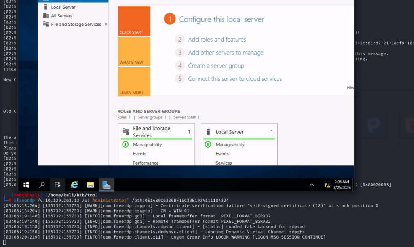Open the taskbar search magnifier
The width and height of the screenshot is (414, 247).
pyautogui.click(x=42, y=185)
